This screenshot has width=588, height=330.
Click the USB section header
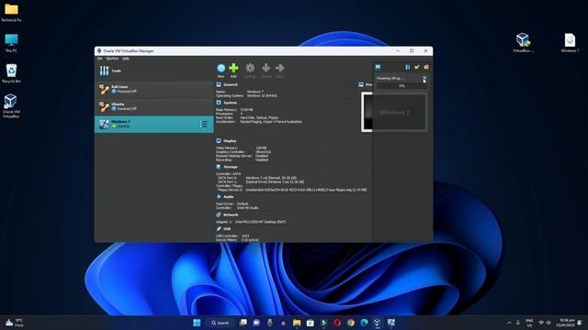(x=227, y=229)
